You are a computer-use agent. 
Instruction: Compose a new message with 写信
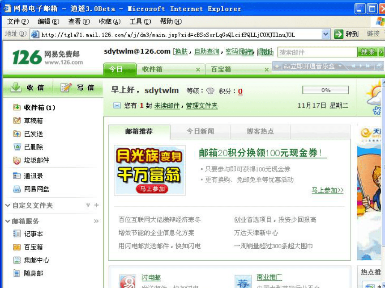pos(77,88)
